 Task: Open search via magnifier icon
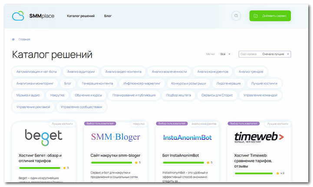click(236, 16)
